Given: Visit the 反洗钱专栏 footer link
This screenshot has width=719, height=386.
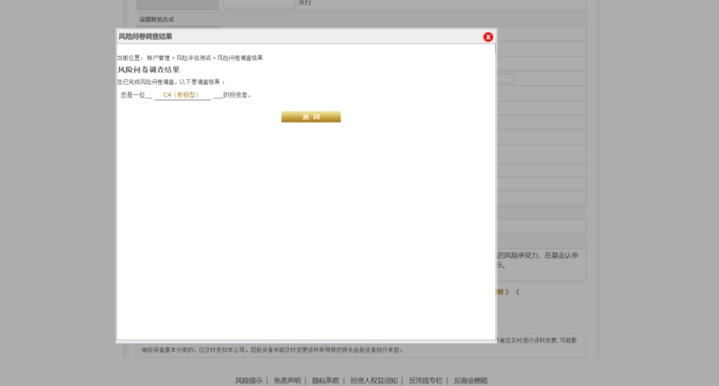Looking at the screenshot, I should tap(426, 381).
